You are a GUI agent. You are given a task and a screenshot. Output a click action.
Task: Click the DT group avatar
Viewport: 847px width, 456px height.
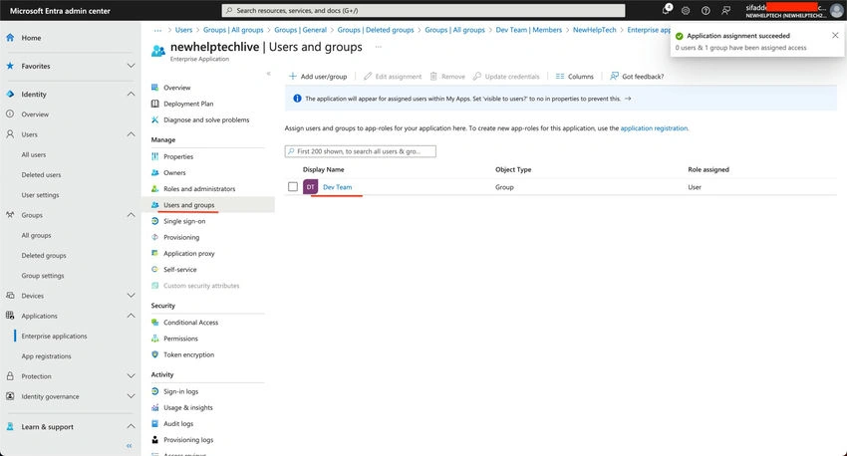pos(310,187)
